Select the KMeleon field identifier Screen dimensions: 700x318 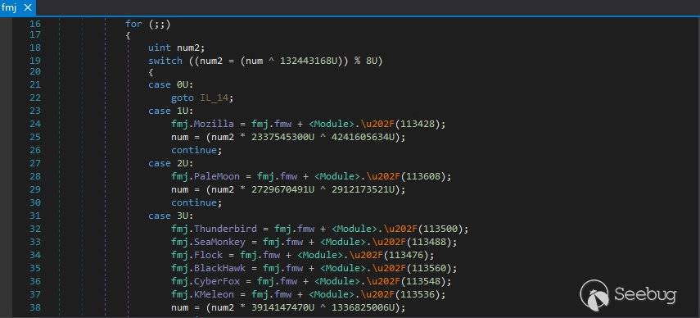(x=214, y=294)
